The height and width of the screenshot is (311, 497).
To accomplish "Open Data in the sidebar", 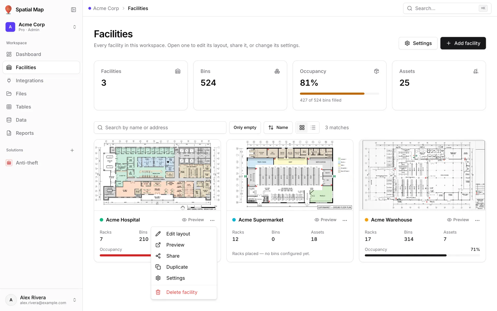I will pyautogui.click(x=41, y=120).
